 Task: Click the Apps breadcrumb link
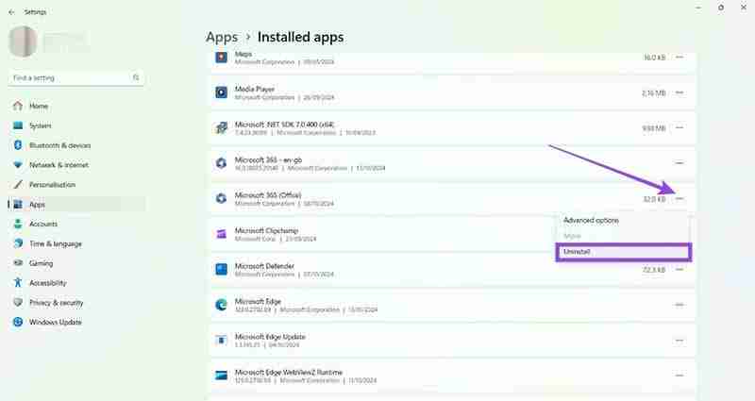coord(222,37)
